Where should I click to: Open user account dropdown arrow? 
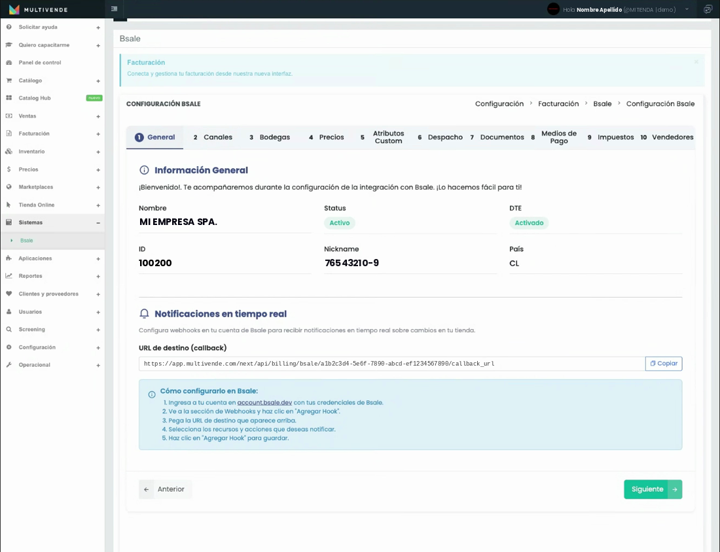point(687,9)
